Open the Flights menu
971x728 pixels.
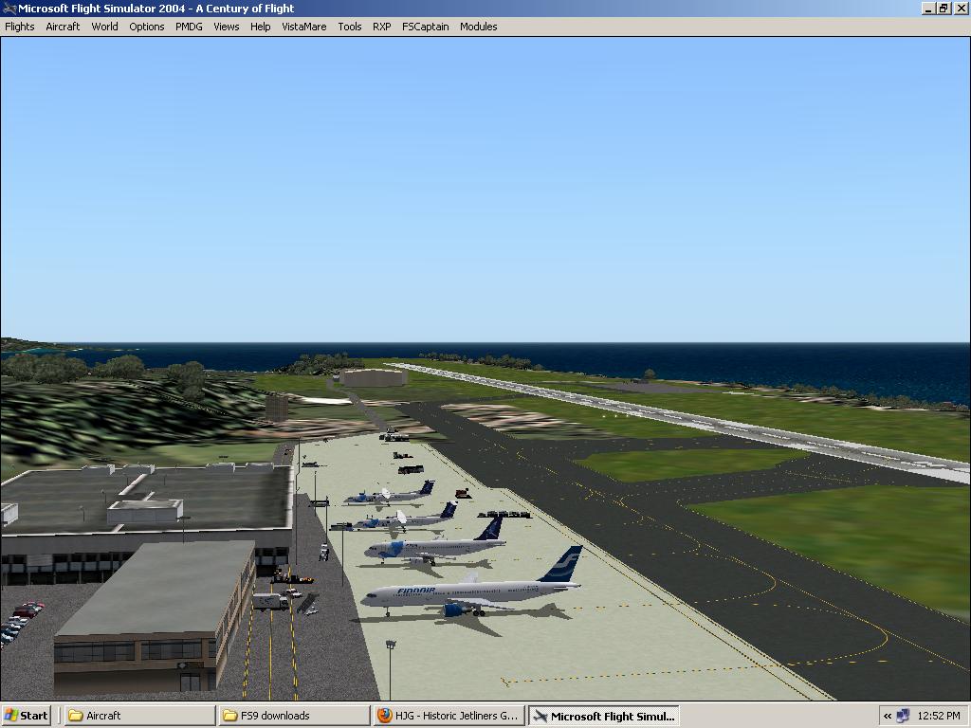(20, 27)
